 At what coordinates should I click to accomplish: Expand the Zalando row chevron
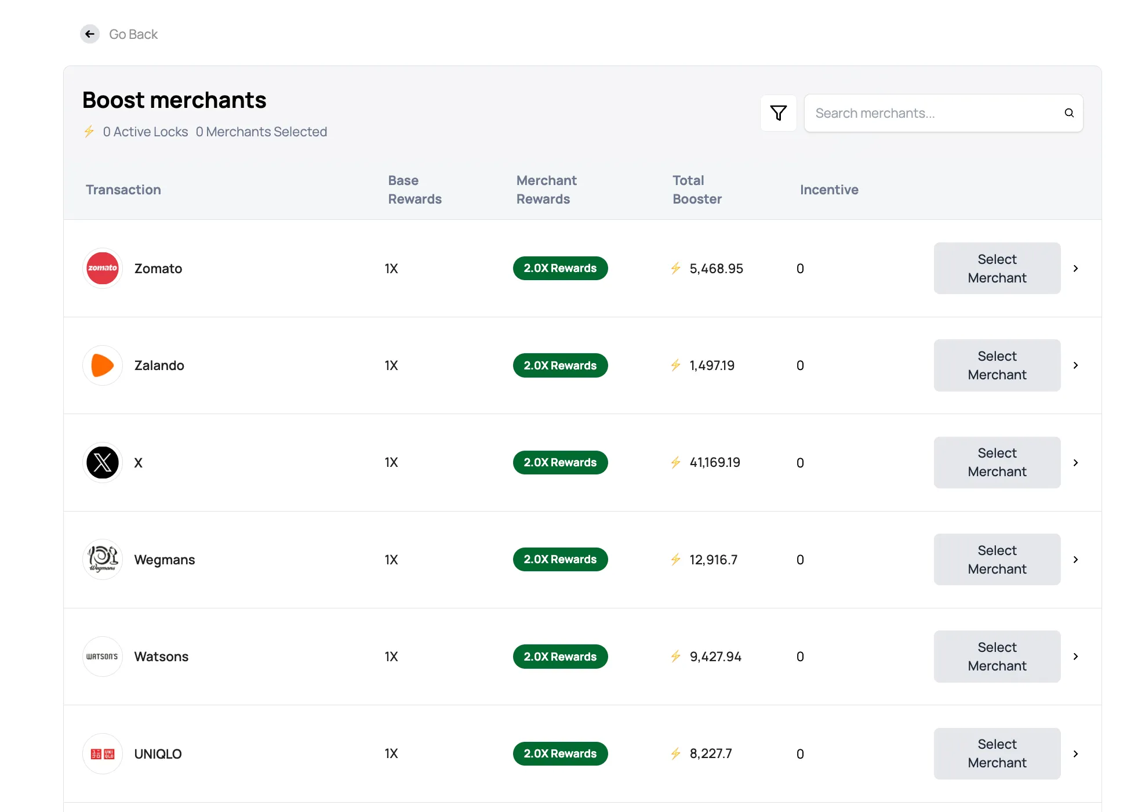(x=1076, y=365)
